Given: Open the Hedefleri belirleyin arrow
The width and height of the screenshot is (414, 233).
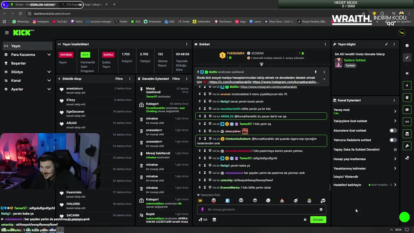Looking at the screenshot, I should (395, 185).
